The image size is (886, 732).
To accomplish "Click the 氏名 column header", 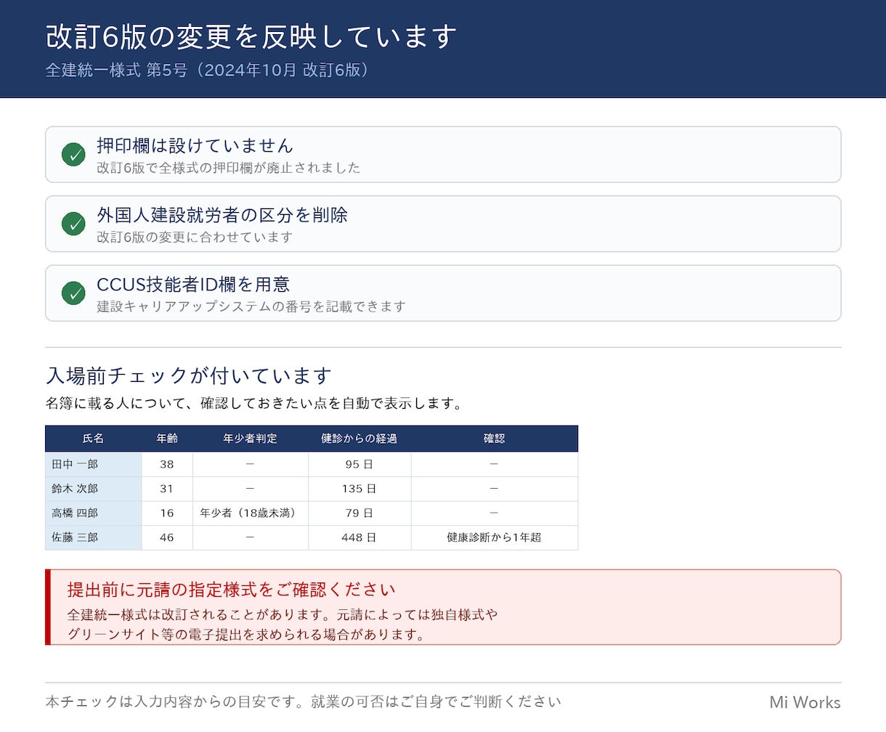I will coord(94,439).
